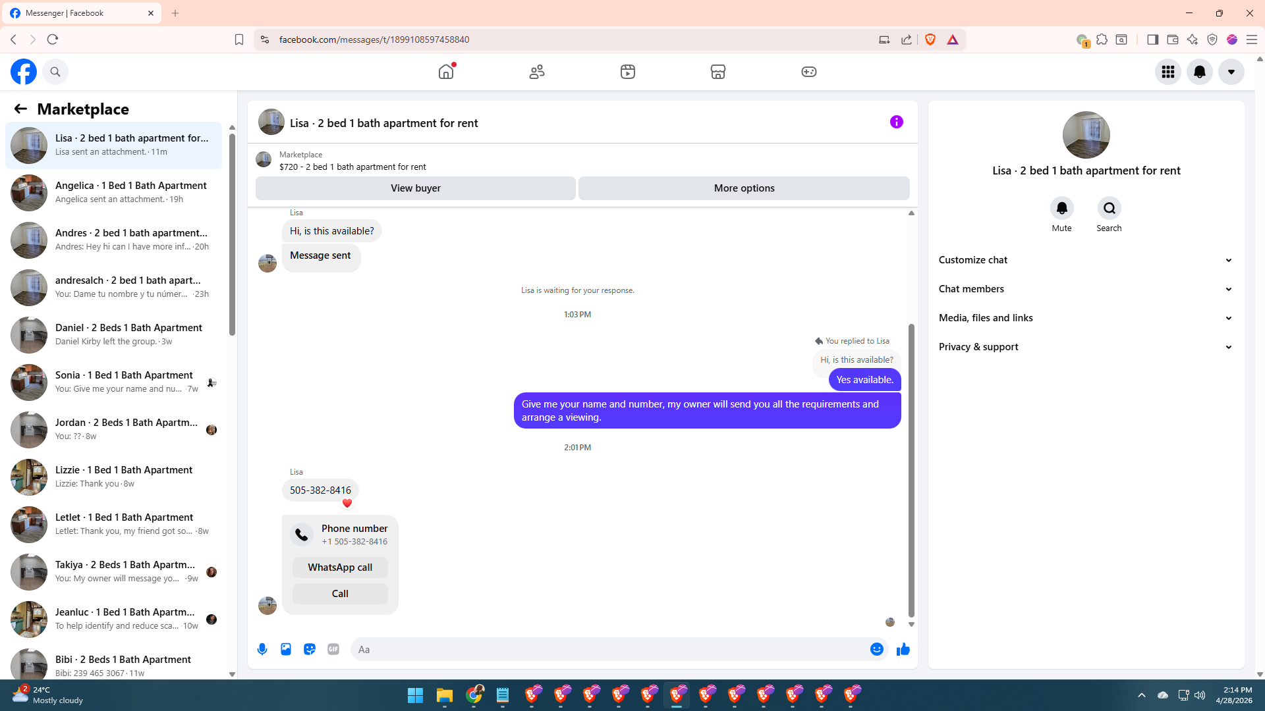This screenshot has width=1265, height=711.
Task: Open the GIF picker icon
Action: coord(333,649)
